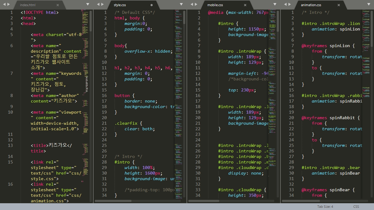Open the tab list dropdown in animation.css pane
The image size is (374, 210).
click(x=369, y=4)
